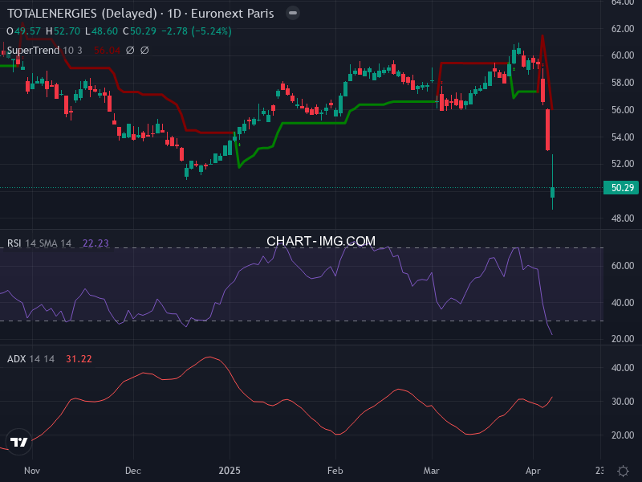Click the ADX value 31.22
This screenshot has width=642, height=482.
pos(79,359)
